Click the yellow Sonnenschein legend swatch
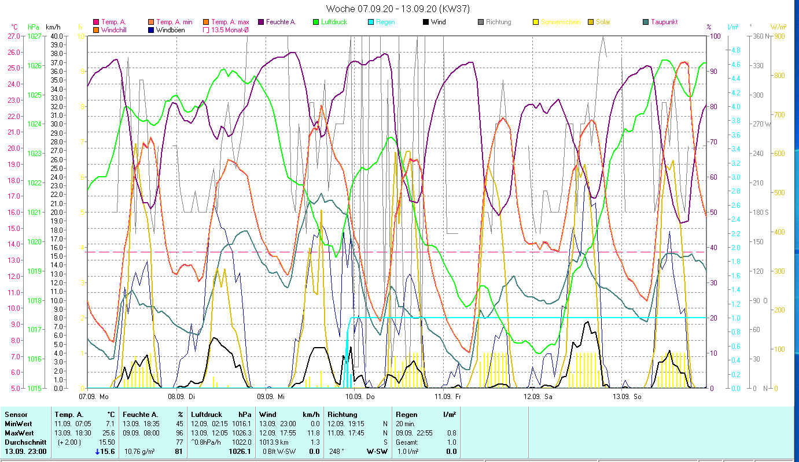The height and width of the screenshot is (462, 799). (536, 22)
